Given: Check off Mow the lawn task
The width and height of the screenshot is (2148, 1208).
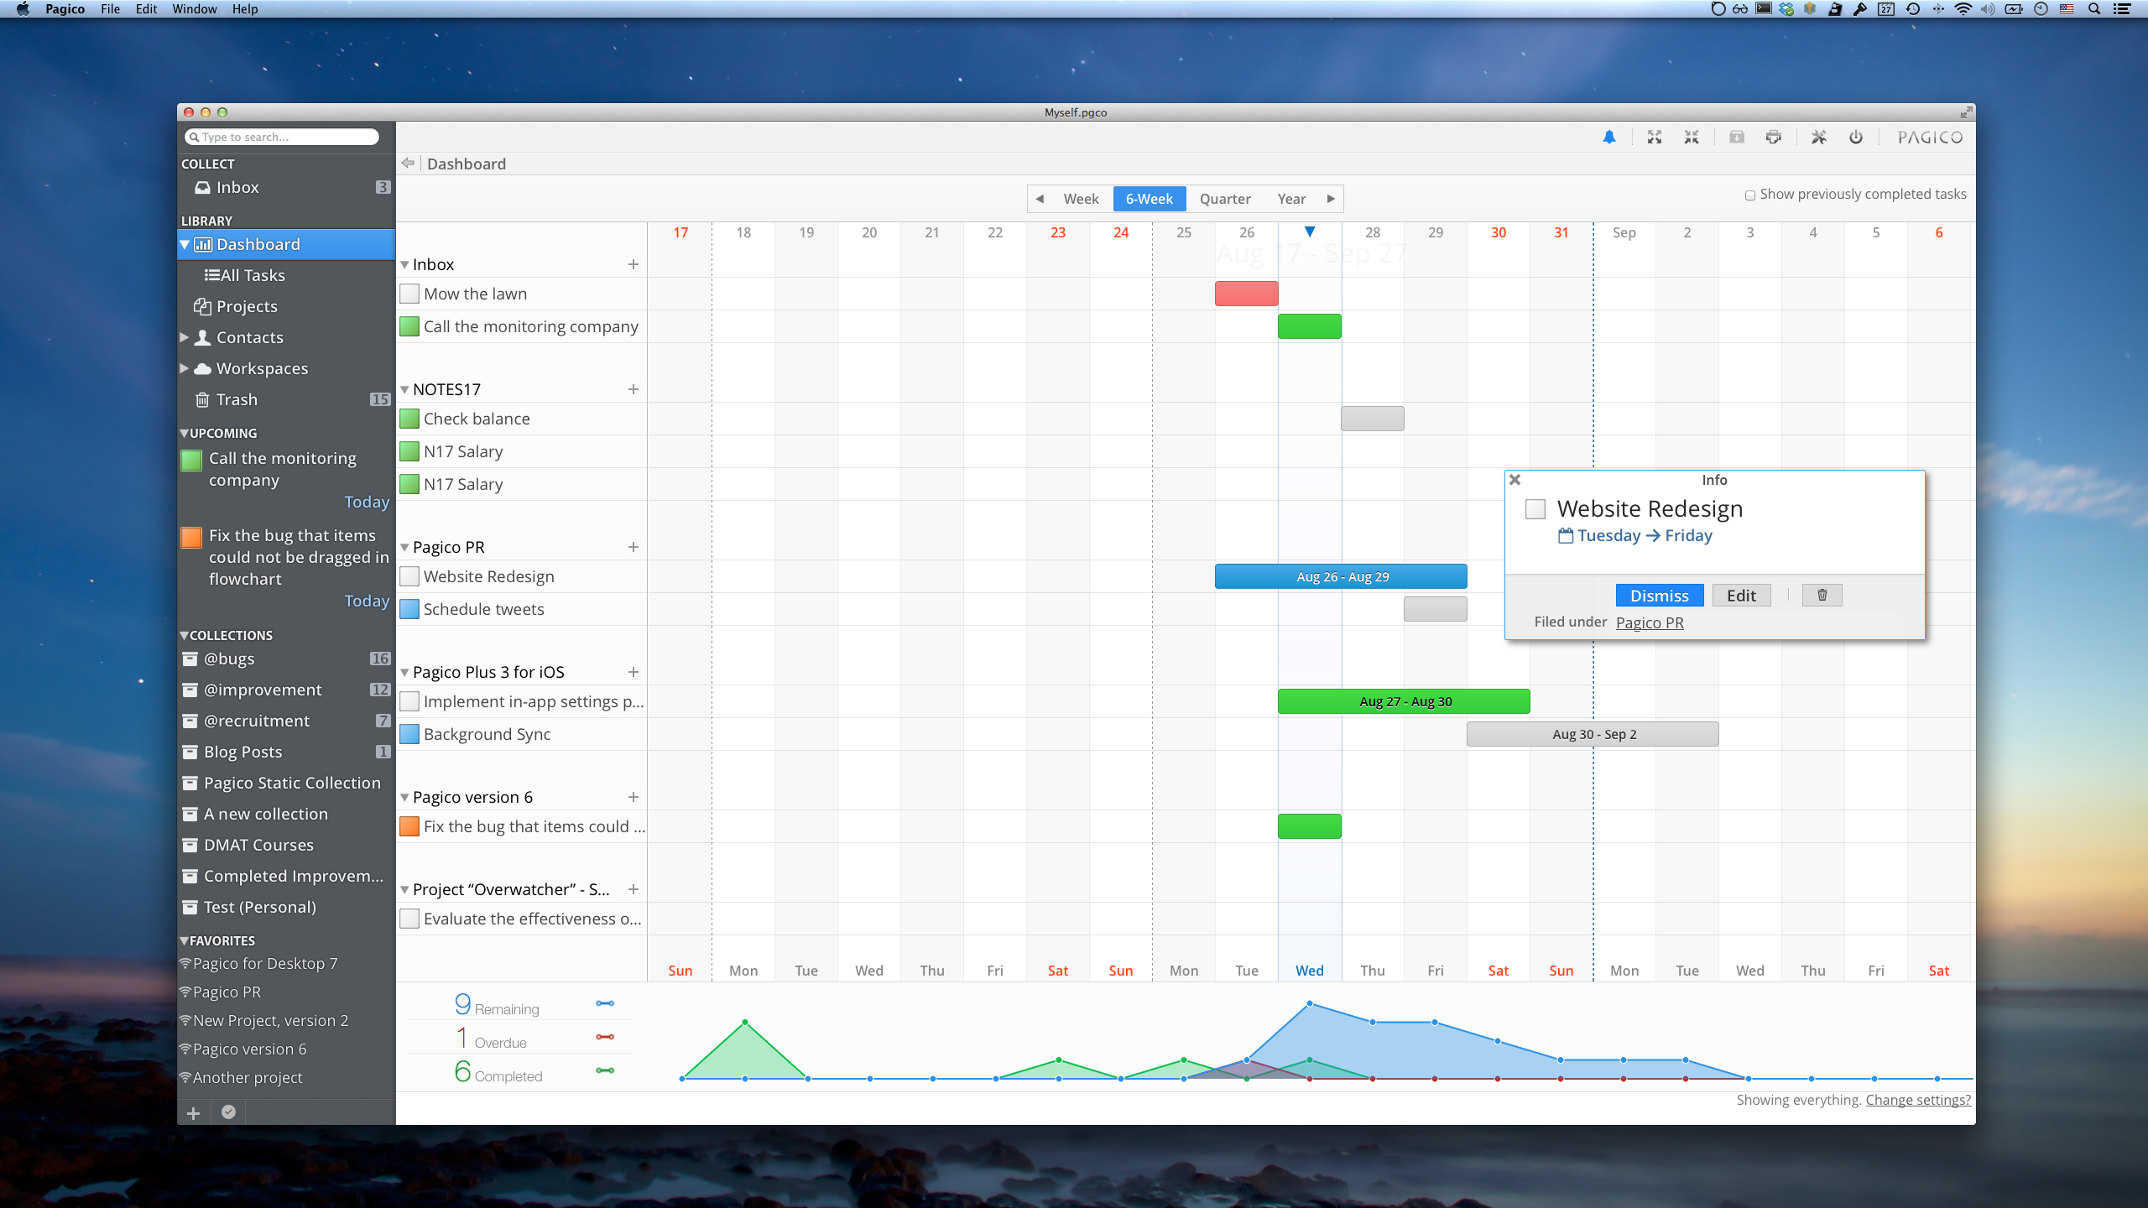Looking at the screenshot, I should pos(409,294).
